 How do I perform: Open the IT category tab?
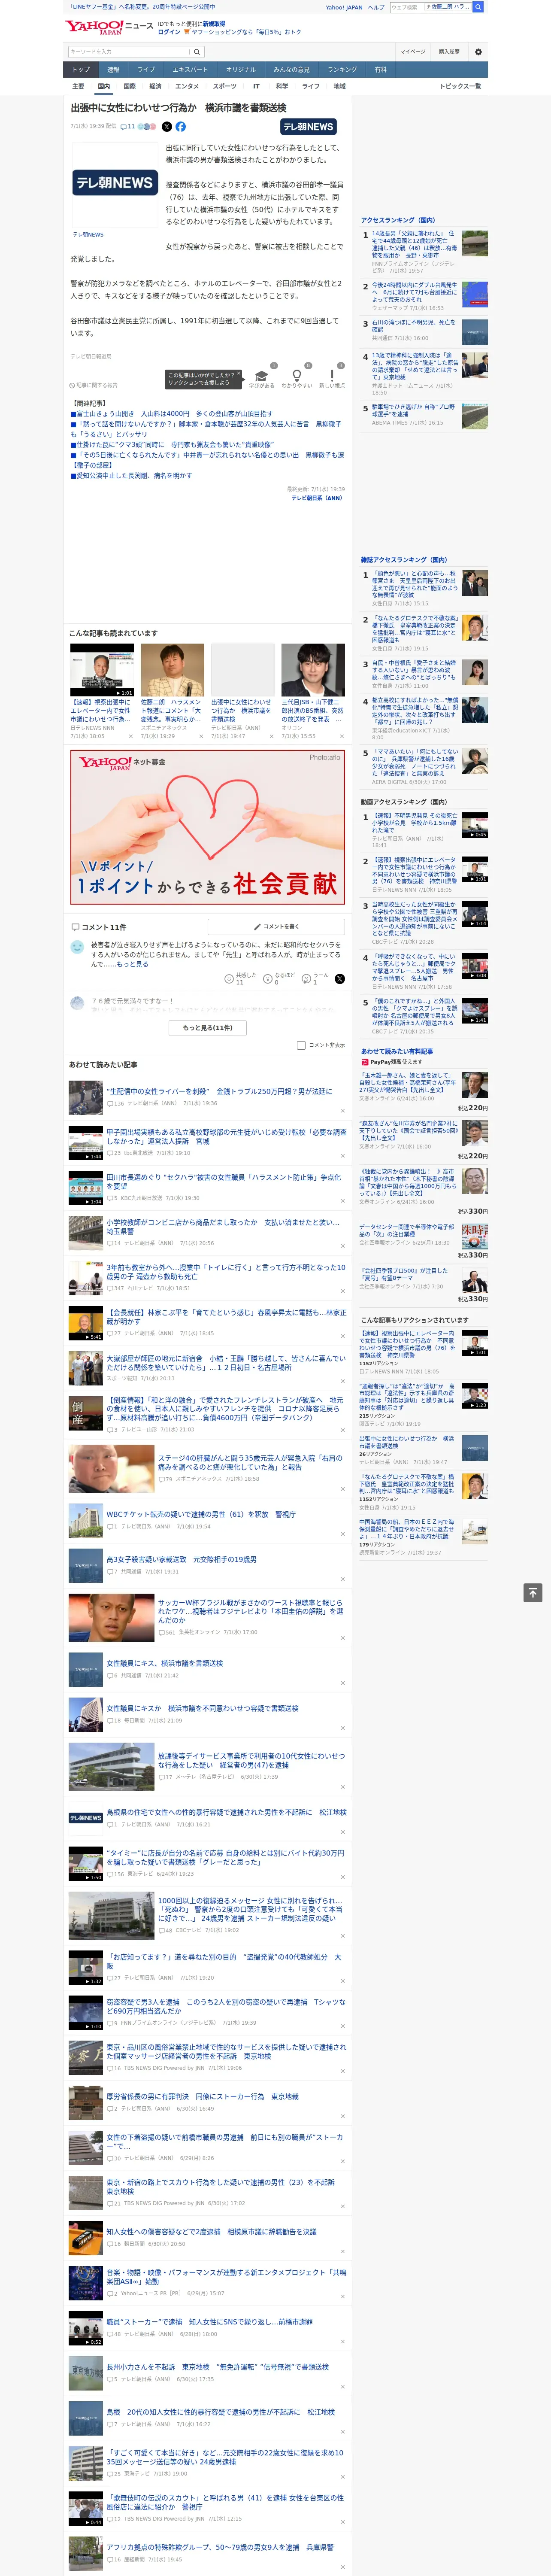pyautogui.click(x=256, y=86)
